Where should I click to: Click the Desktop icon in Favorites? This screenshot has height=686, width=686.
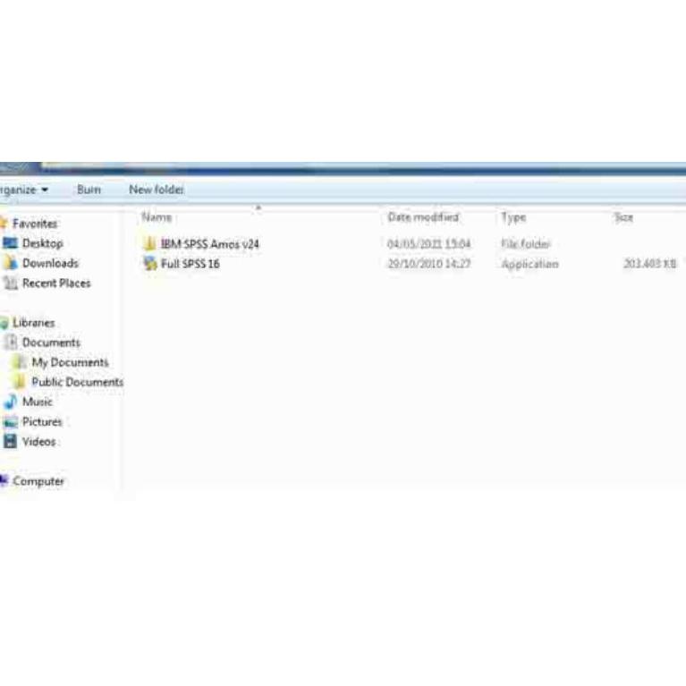point(10,242)
